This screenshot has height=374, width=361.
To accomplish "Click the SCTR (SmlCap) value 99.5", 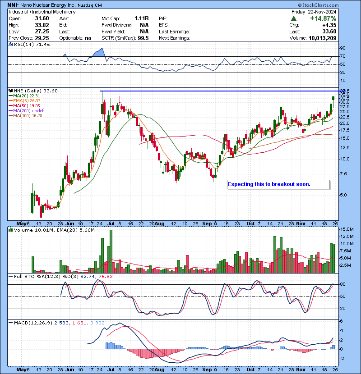I will tap(143, 38).
